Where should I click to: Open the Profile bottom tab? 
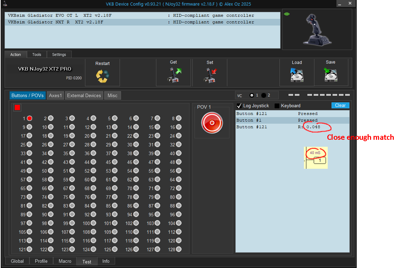pos(41,261)
